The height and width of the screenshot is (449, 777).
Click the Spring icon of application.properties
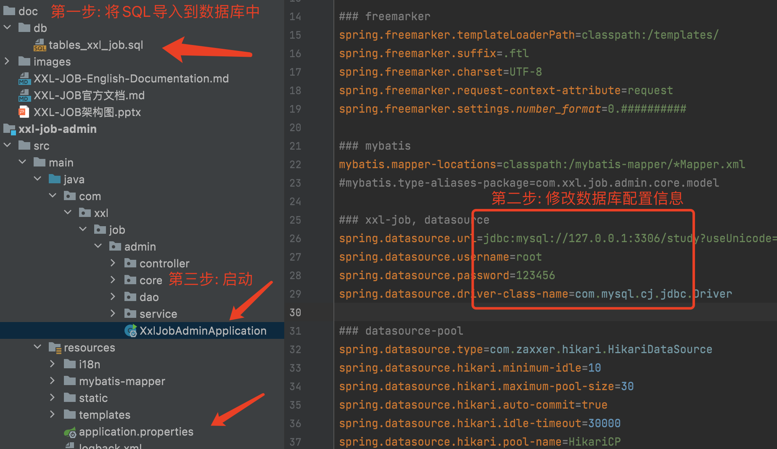click(x=70, y=432)
